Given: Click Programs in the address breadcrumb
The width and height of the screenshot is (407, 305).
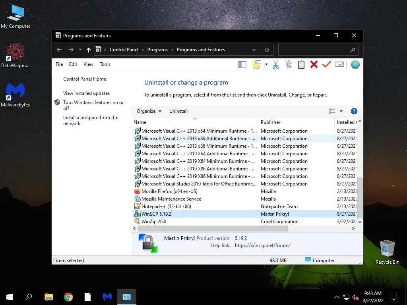Looking at the screenshot, I should pos(157,50).
